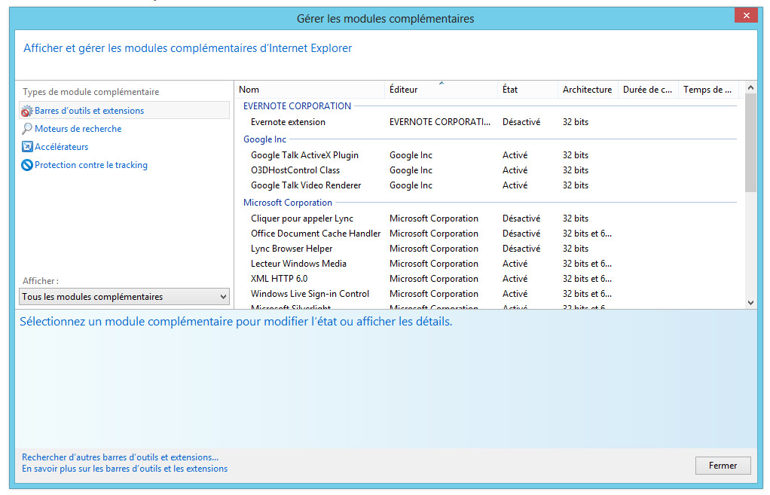Select XML HTTP 6.0 row
770x495 pixels.
(490, 279)
